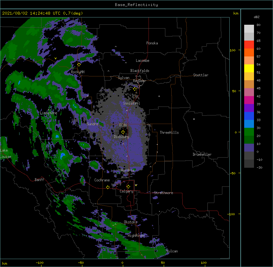This screenshot has width=273, height=267.
Task: Click the Vulcan city label
Action: click(172, 251)
